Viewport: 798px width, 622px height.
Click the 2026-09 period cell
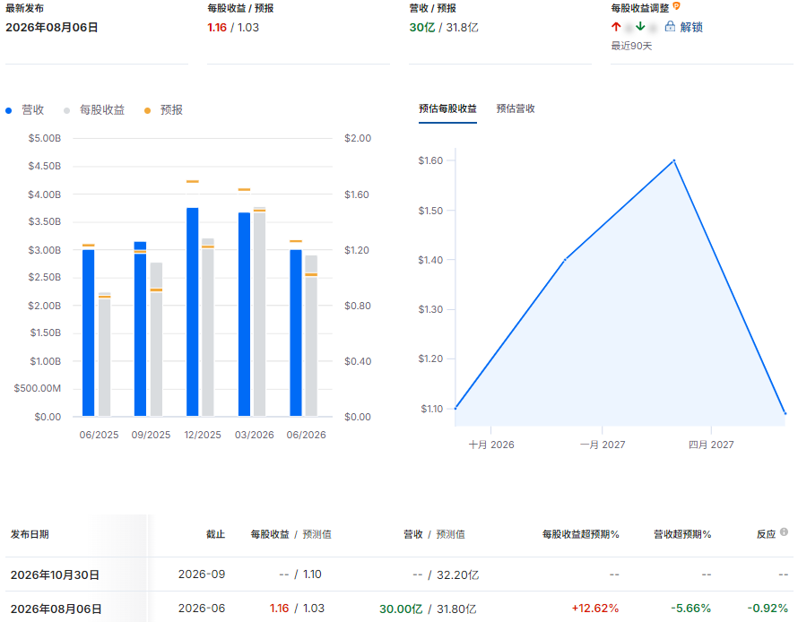[202, 574]
